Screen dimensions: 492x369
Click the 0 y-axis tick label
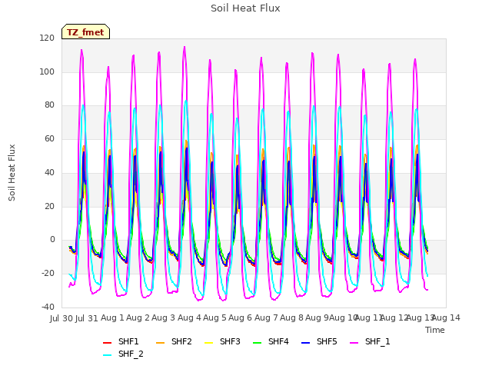click(x=52, y=240)
